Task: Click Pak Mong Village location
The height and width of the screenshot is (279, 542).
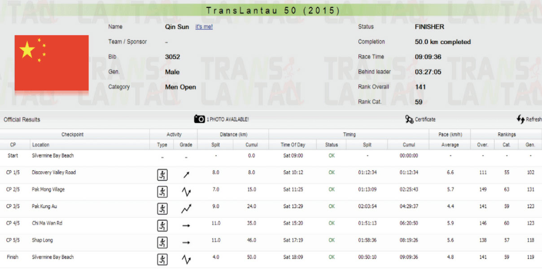Action: [x=48, y=189]
